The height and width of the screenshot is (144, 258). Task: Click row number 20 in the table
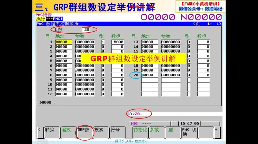pos(136,75)
